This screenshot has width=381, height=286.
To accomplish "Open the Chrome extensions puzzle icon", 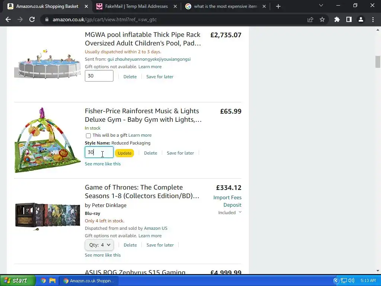I will (x=337, y=19).
